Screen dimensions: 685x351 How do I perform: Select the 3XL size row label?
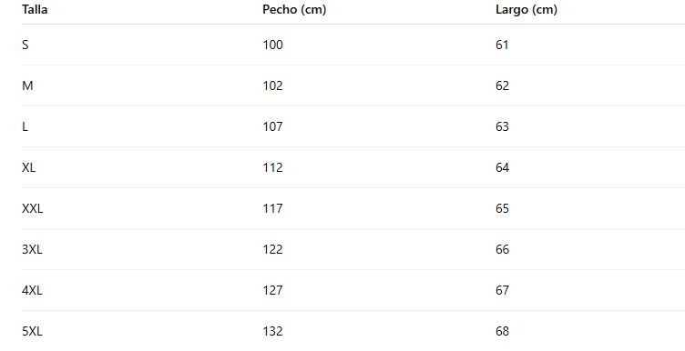pyautogui.click(x=32, y=250)
